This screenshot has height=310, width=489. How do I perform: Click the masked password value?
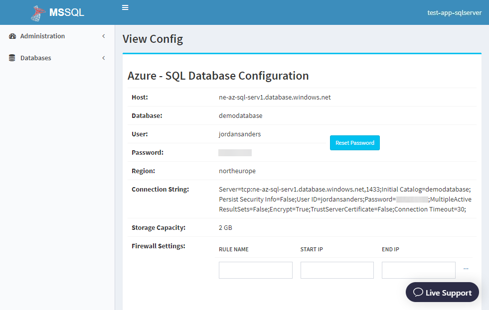pyautogui.click(x=235, y=152)
